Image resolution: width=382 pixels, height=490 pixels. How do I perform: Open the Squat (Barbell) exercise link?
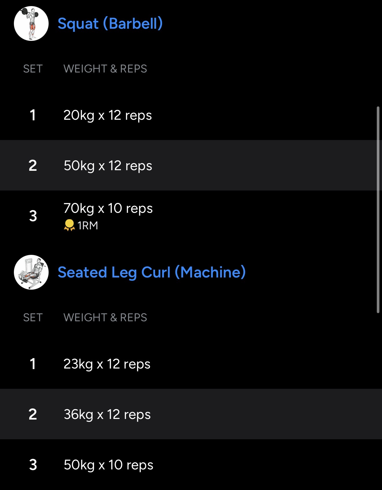point(110,23)
